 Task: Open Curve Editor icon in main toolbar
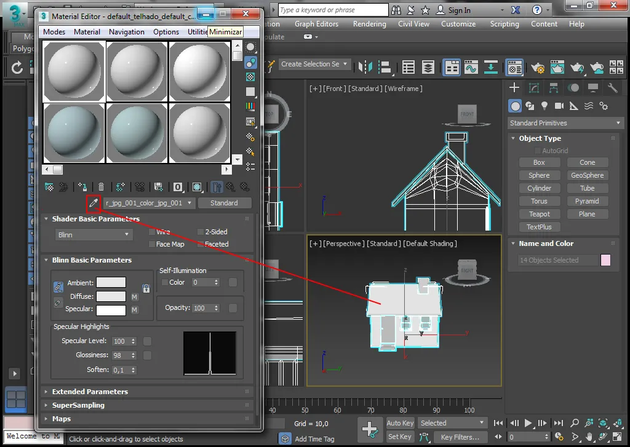(471, 67)
